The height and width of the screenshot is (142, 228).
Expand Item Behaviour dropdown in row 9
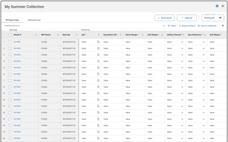(204, 93)
